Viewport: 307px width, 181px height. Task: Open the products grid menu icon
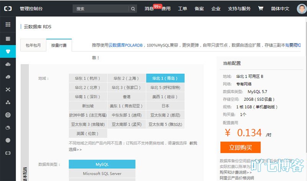click(x=8, y=24)
